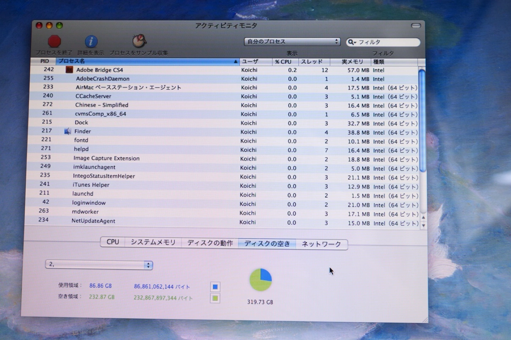
Task: Switch to the ネットワーク tab
Action: pos(322,244)
